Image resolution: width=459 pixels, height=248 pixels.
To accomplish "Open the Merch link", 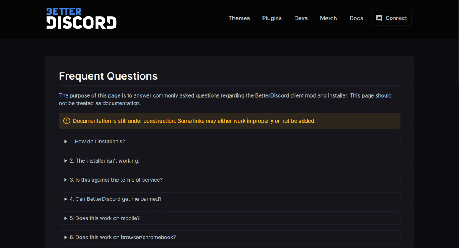I will pos(328,18).
